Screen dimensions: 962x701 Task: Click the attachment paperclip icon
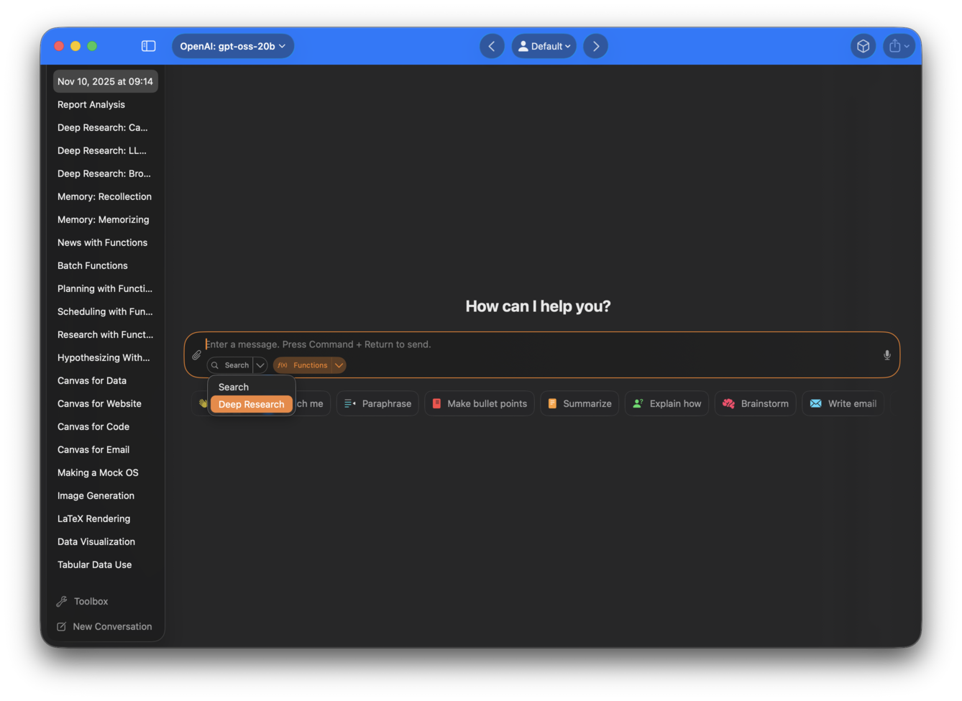pyautogui.click(x=196, y=355)
